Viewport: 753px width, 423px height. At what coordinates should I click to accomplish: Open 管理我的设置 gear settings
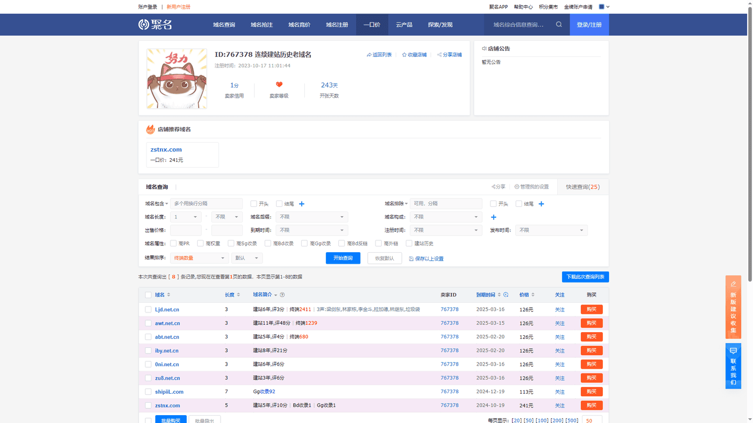(x=531, y=187)
